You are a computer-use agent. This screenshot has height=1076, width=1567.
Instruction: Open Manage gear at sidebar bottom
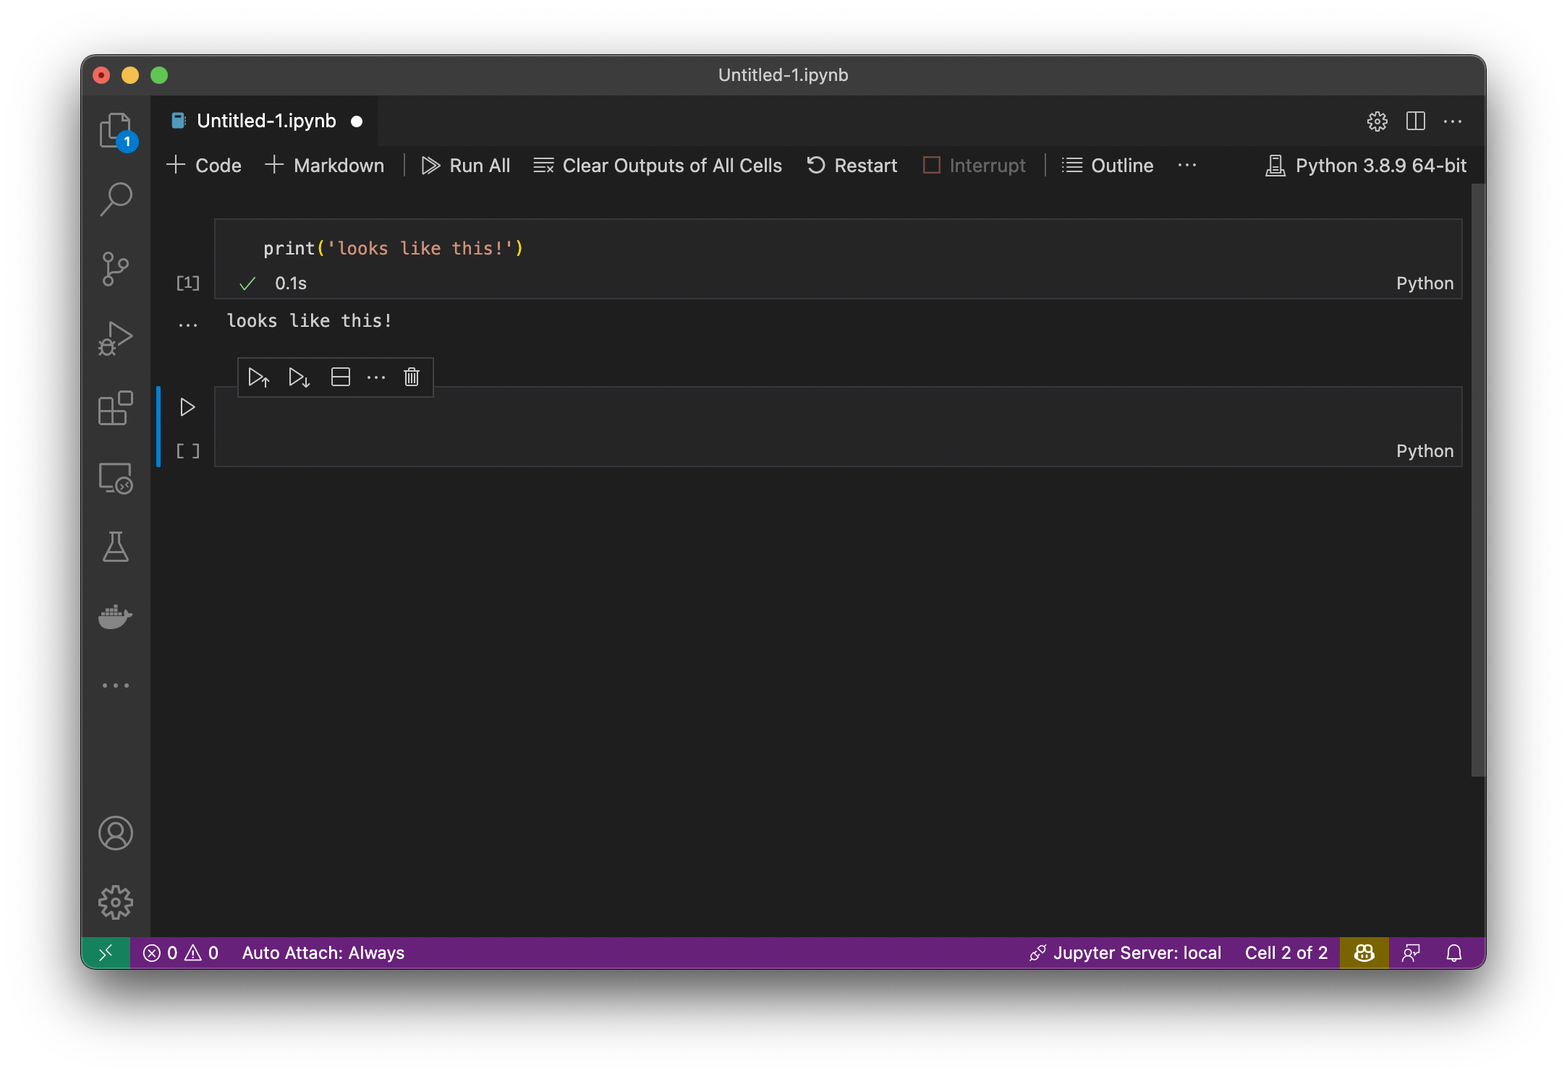click(116, 902)
